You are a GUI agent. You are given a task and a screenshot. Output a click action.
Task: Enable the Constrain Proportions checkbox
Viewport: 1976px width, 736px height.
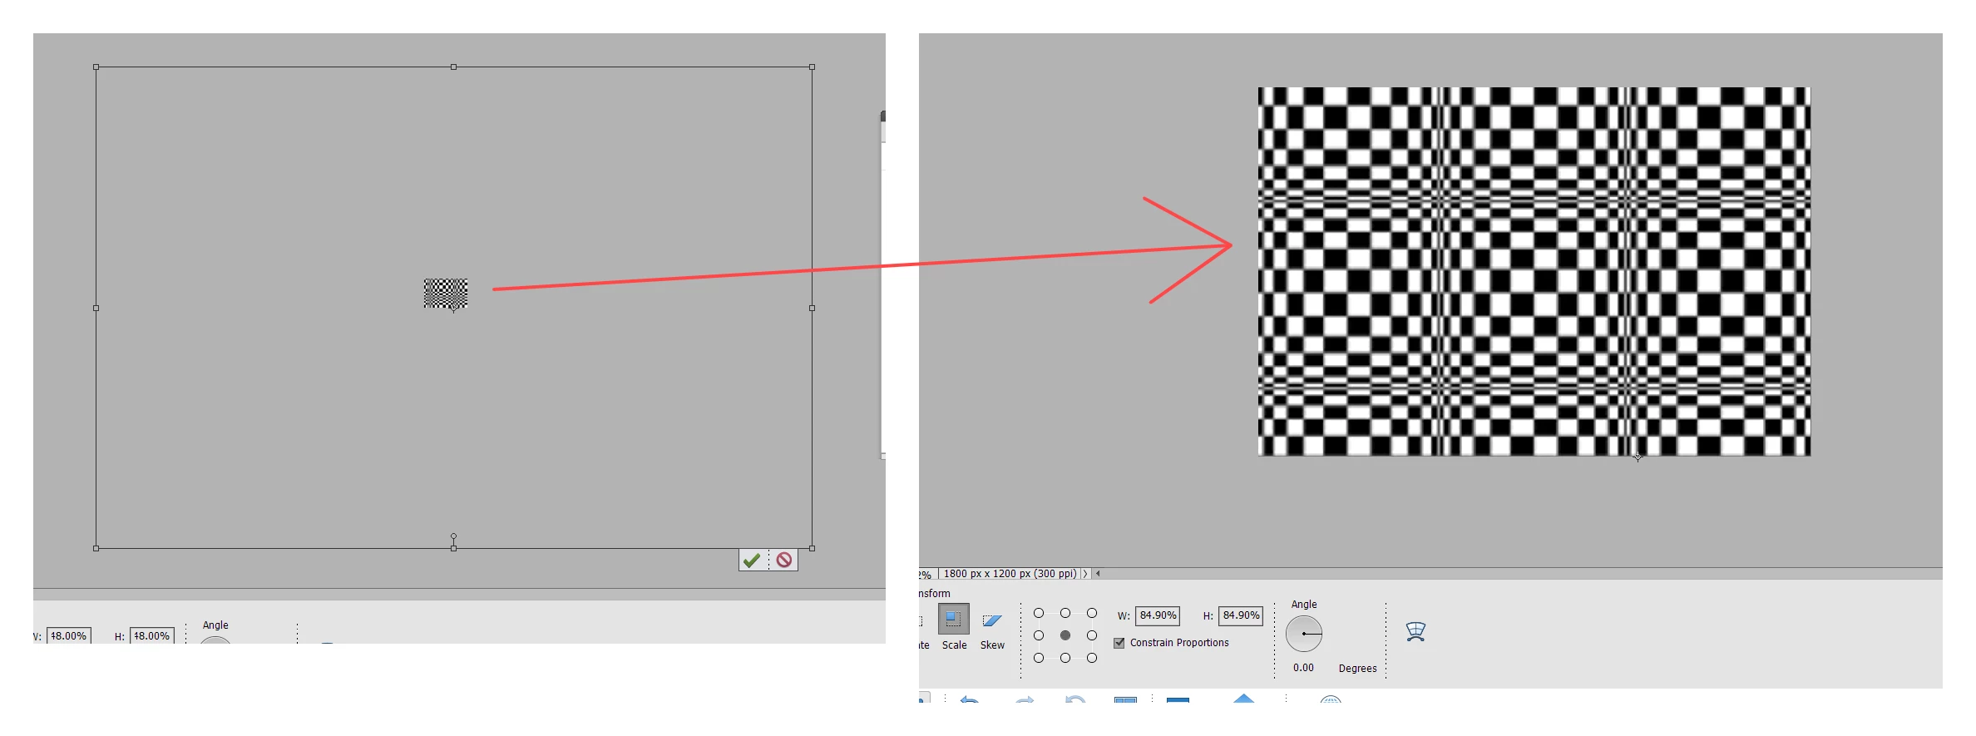point(1119,643)
